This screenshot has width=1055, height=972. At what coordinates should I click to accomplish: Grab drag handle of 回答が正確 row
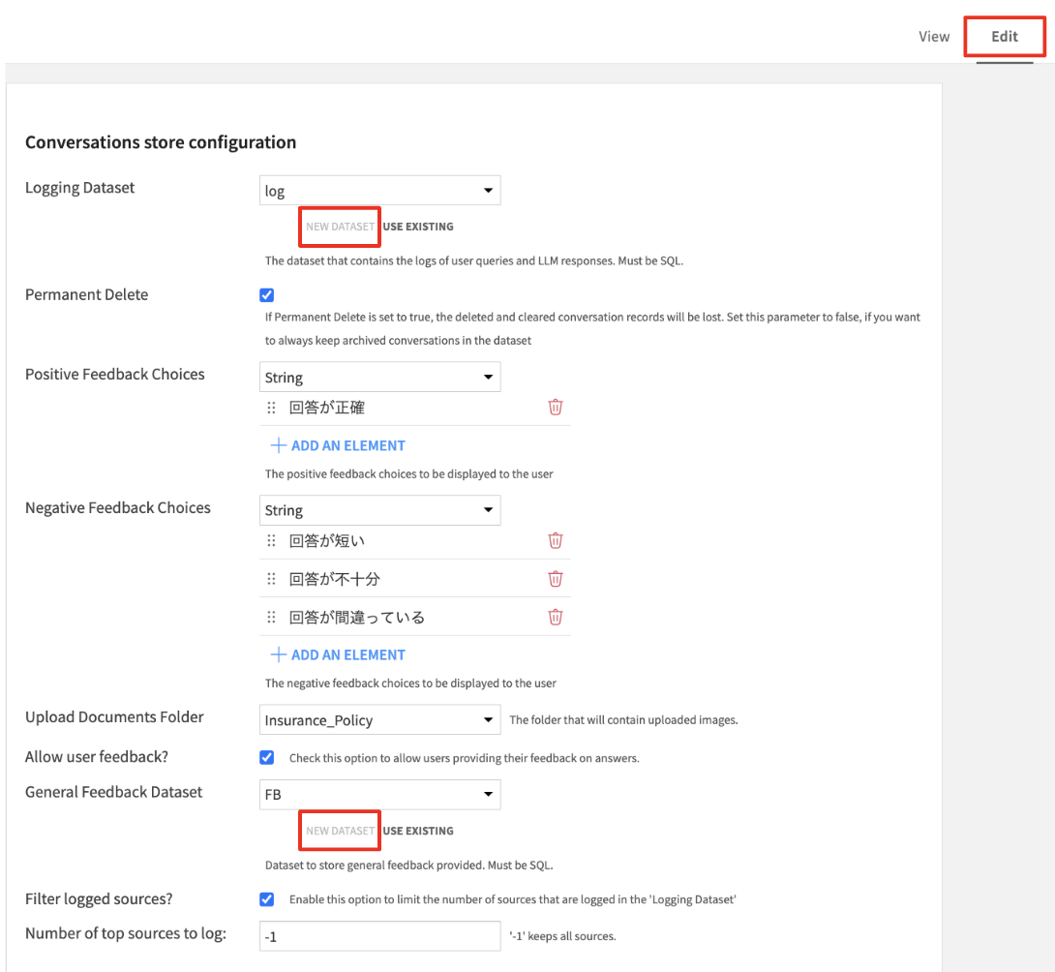click(271, 408)
